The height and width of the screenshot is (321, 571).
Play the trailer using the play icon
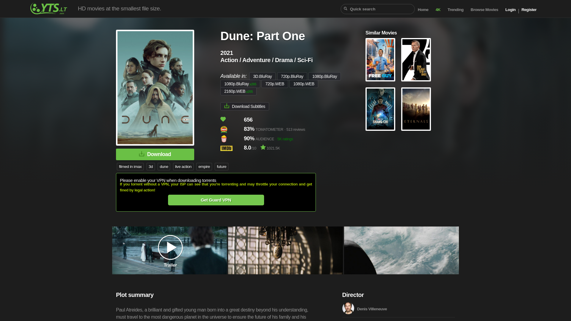[x=170, y=247]
